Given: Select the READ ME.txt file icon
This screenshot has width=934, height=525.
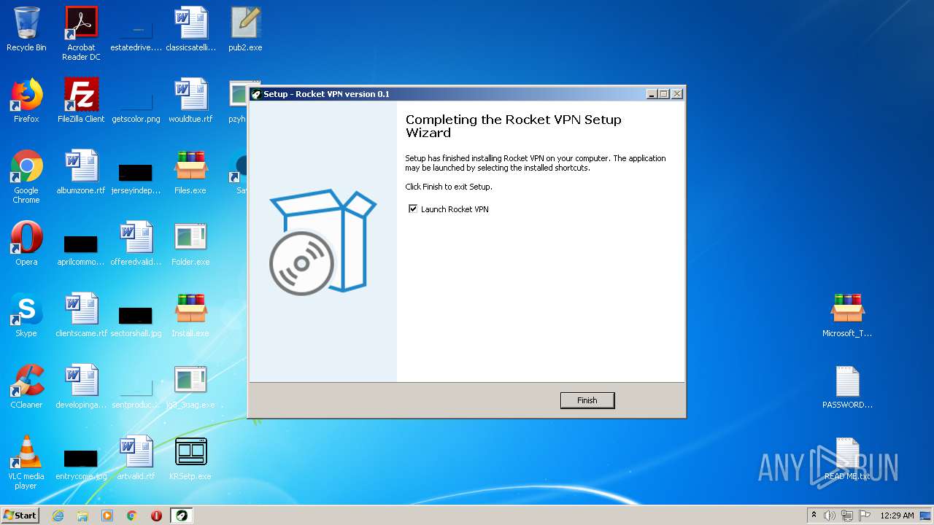Looking at the screenshot, I should [847, 458].
